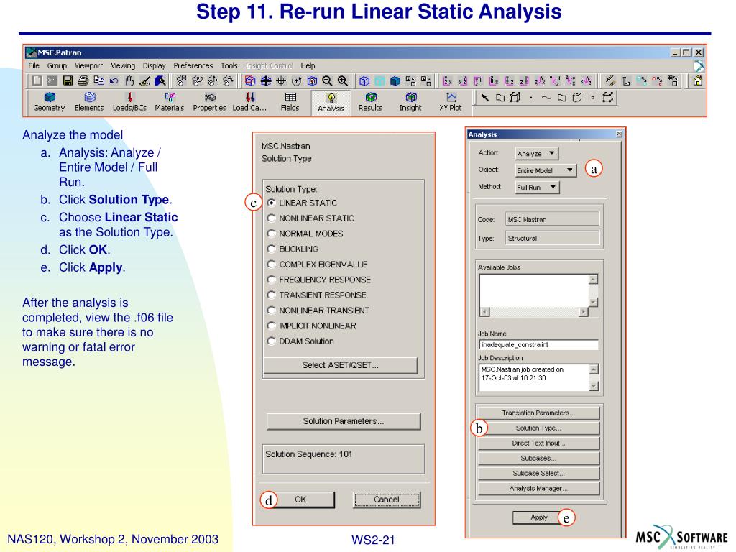This screenshot has height=552, width=736.
Task: Click the Subcases button
Action: (539, 458)
